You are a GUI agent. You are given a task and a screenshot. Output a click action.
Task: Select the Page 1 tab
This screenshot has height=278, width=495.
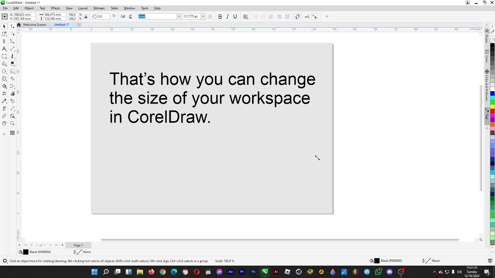coord(78,245)
